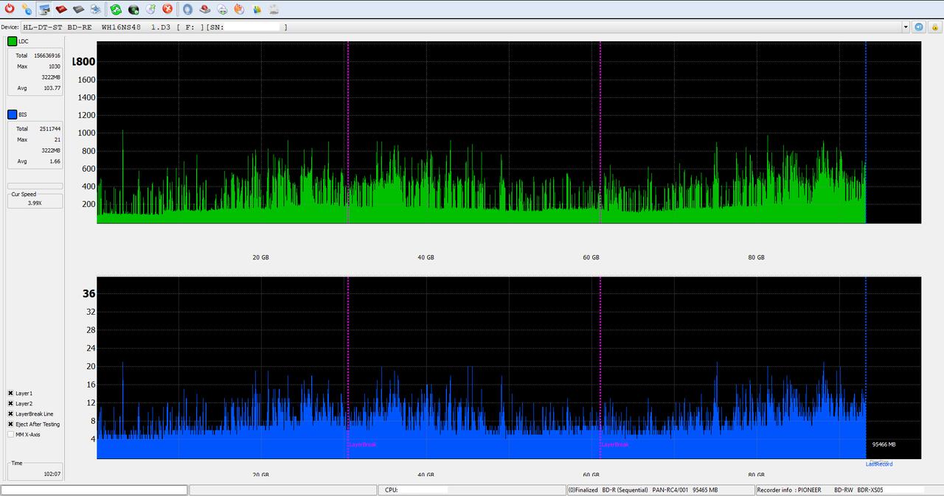Click the Cur Speed 3.99X value box
The height and width of the screenshot is (496, 944).
(x=35, y=203)
